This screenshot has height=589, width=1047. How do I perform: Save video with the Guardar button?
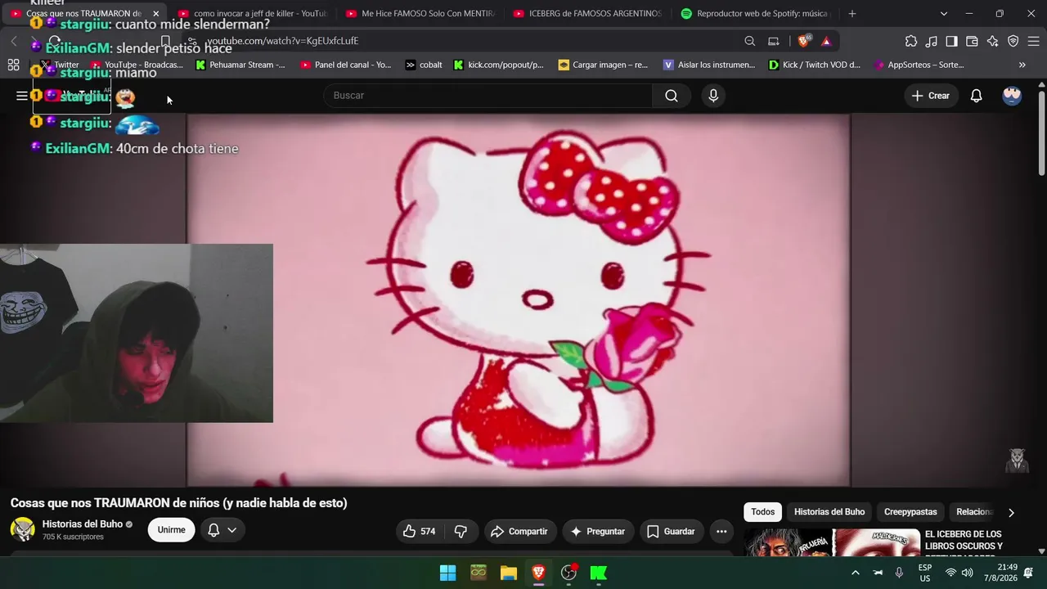671,532
